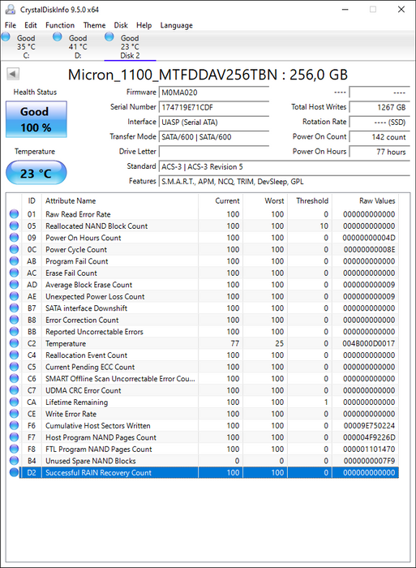
Task: Click the Interface field UASP (Serial ATA)
Action: [x=214, y=122]
